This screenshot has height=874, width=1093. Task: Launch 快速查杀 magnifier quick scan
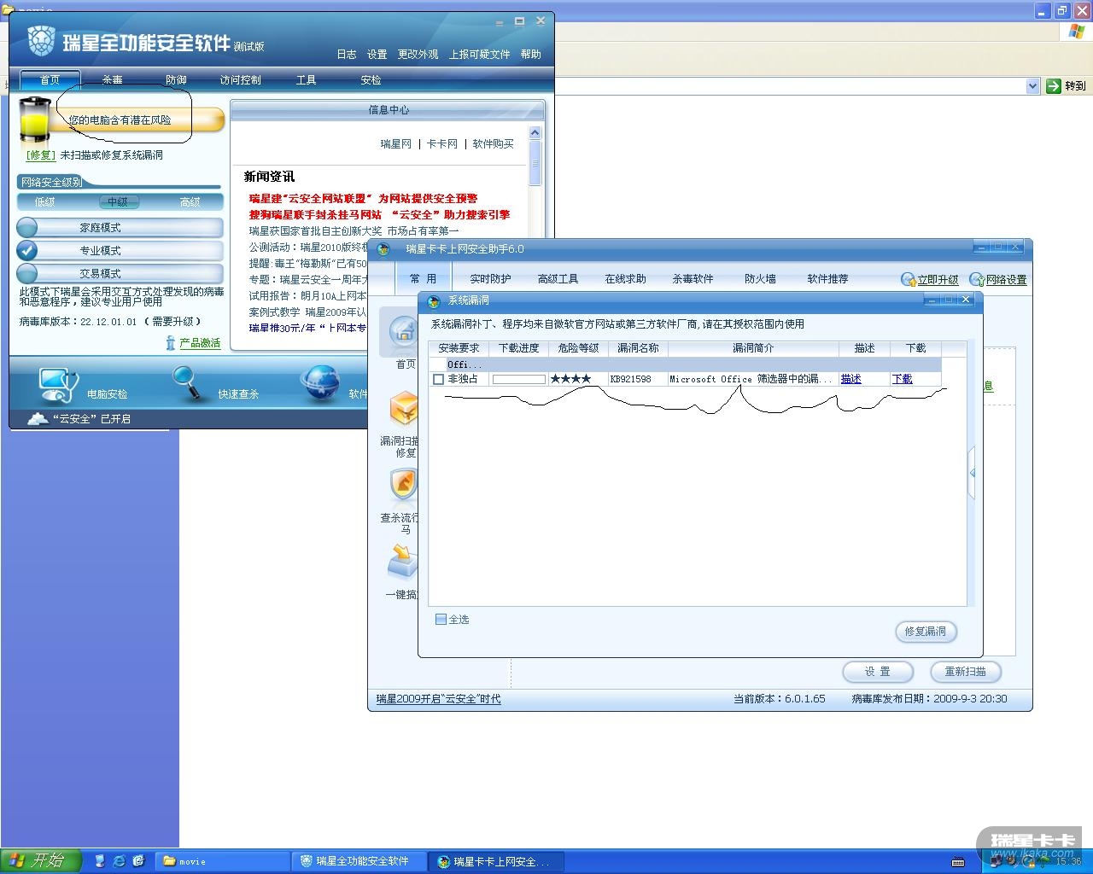click(x=187, y=383)
